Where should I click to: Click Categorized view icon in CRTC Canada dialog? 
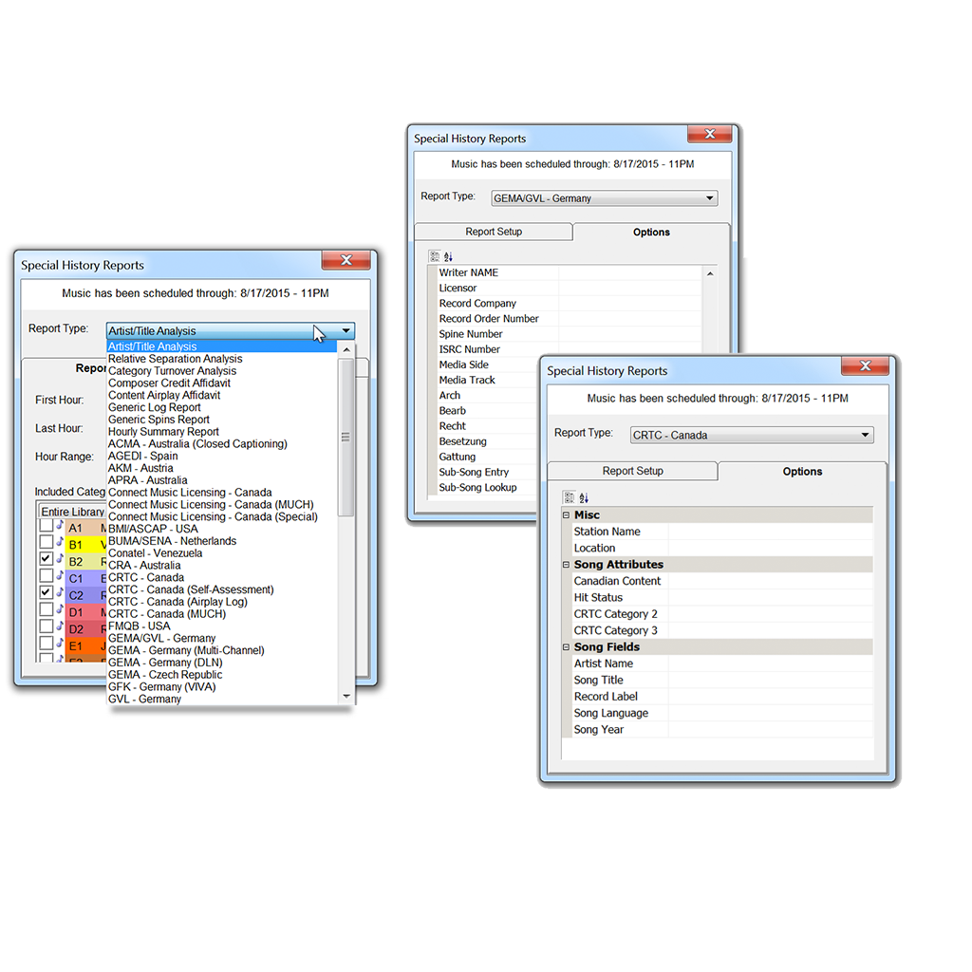click(x=569, y=497)
